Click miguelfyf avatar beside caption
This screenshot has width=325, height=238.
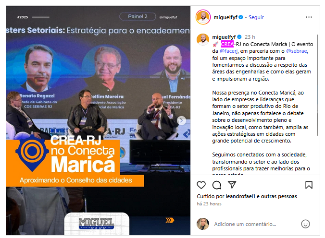click(x=203, y=39)
